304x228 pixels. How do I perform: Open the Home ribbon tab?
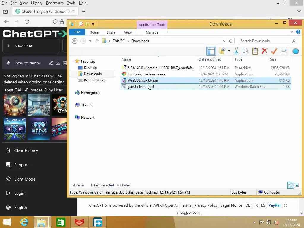pos(94,32)
